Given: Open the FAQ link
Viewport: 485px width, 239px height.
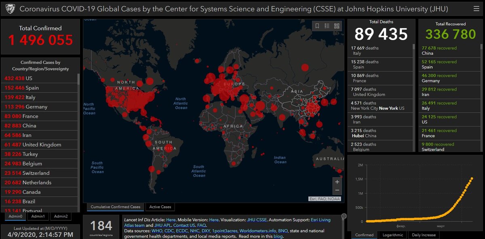Looking at the screenshot, I should point(201,225).
